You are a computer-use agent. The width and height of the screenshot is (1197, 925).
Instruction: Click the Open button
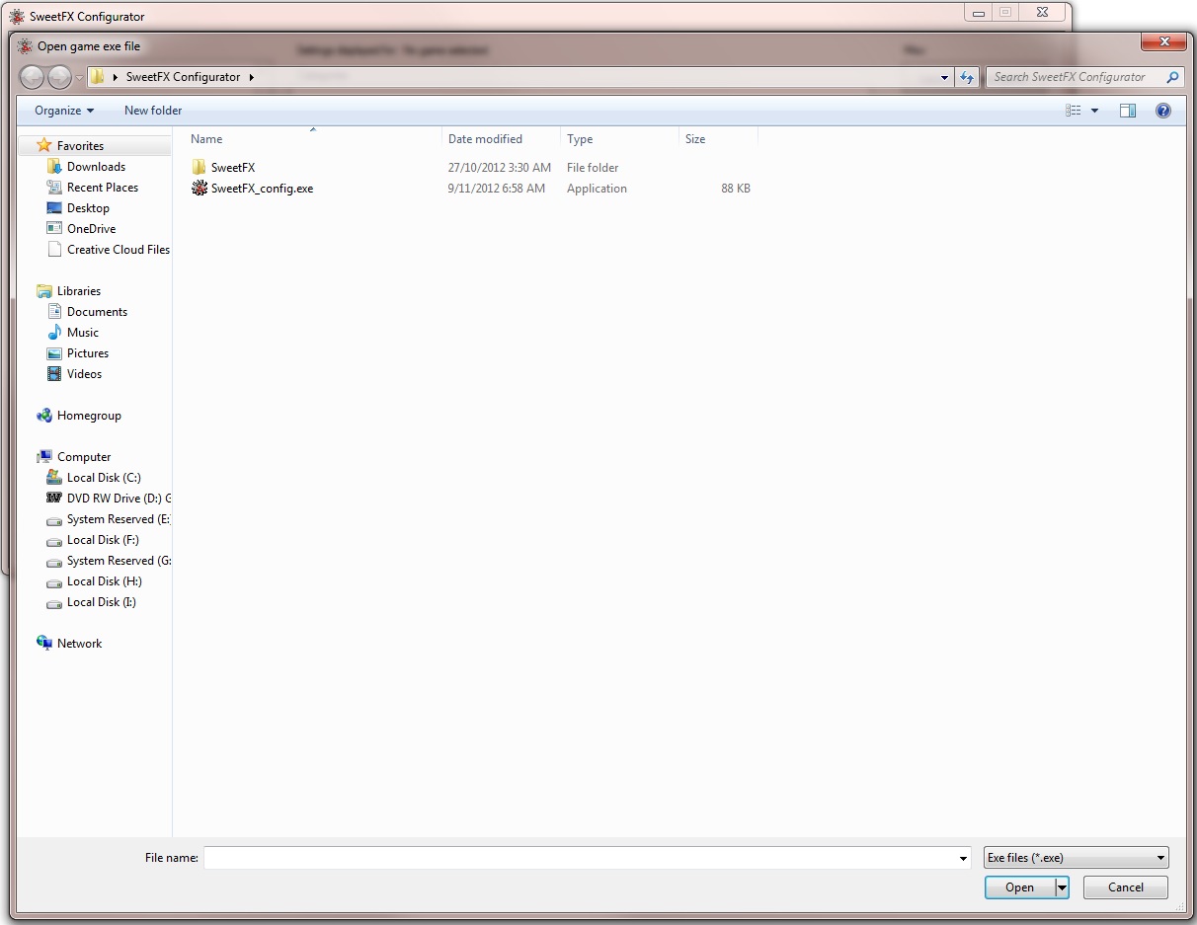coord(1020,887)
